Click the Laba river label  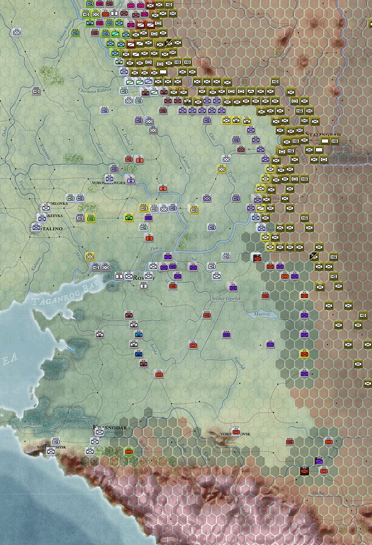pos(183,447)
